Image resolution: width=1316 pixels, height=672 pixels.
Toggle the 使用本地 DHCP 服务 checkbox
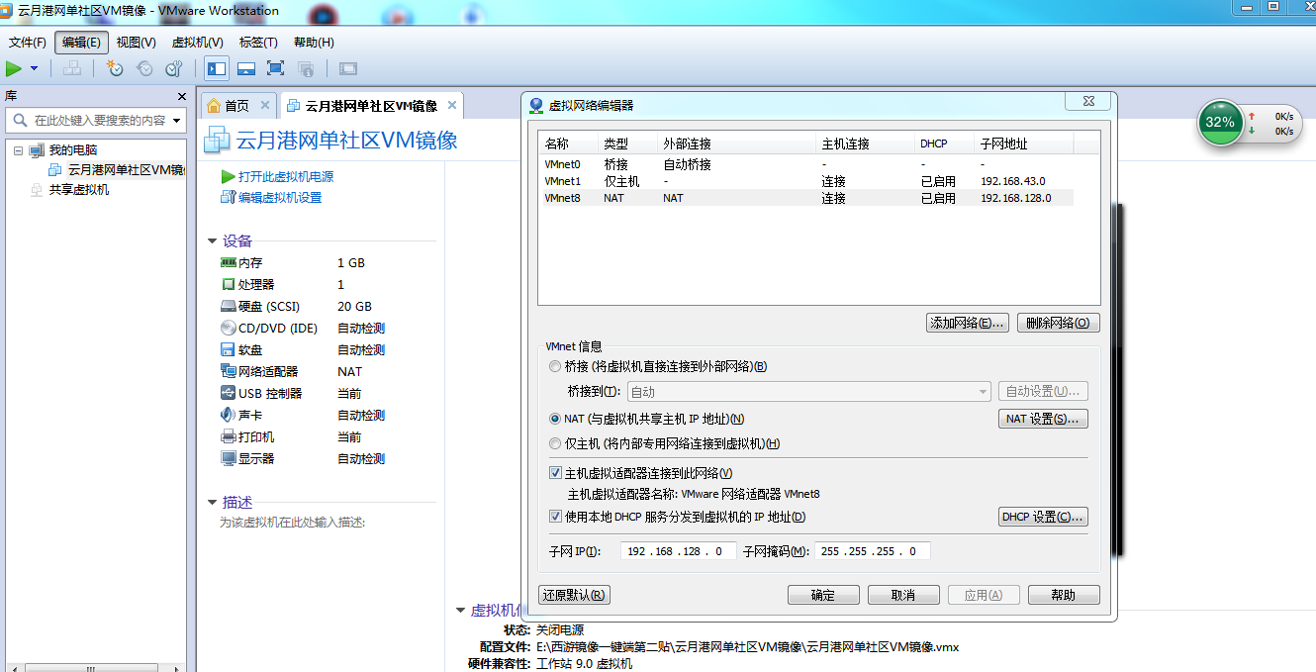pyautogui.click(x=555, y=516)
